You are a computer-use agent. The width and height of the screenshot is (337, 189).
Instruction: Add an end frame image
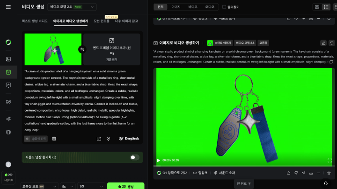[112, 49]
